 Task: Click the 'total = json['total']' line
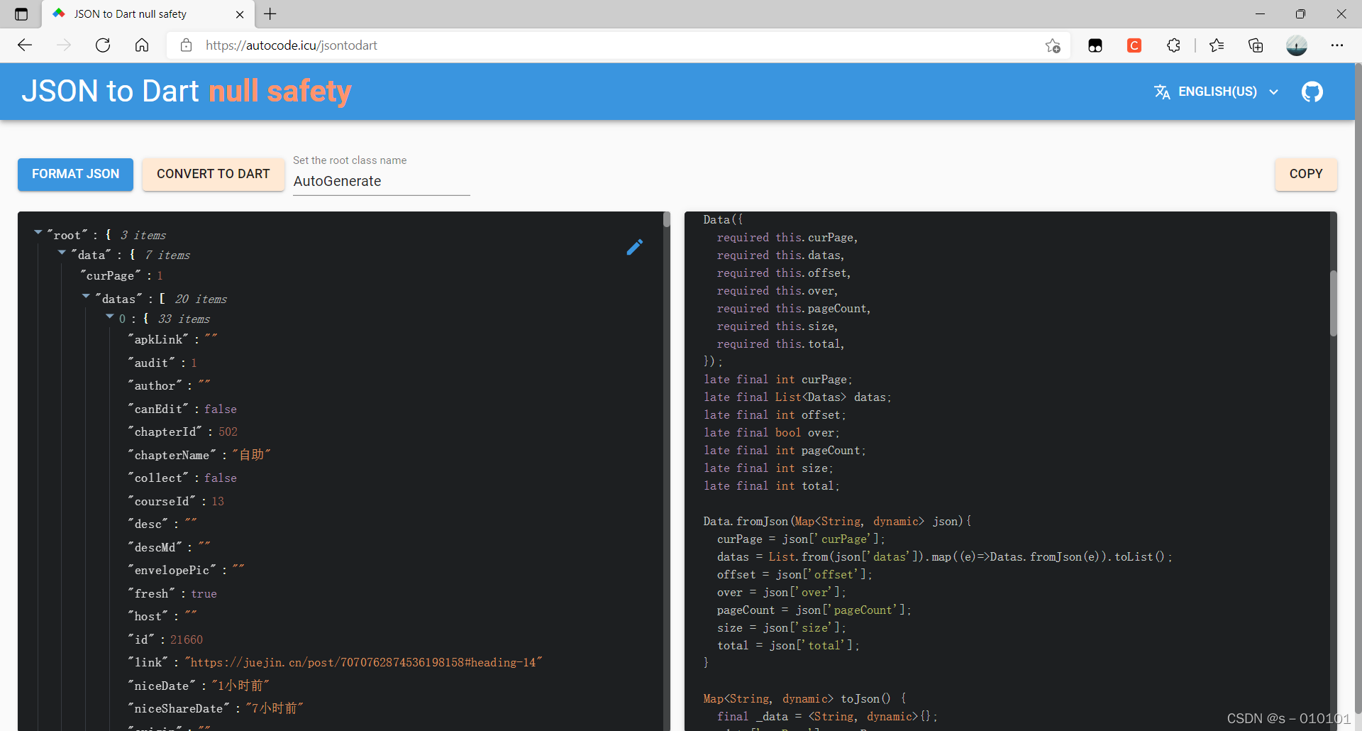pos(788,646)
